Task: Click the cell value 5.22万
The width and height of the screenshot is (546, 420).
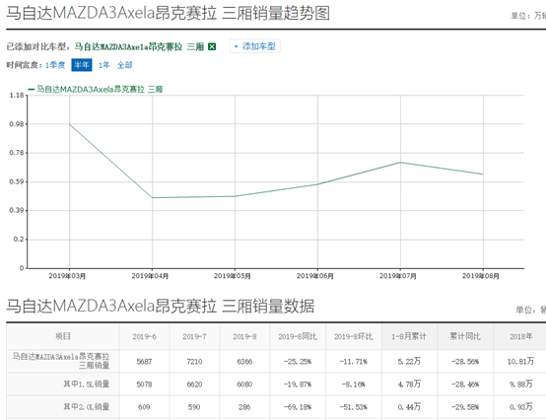Action: click(x=409, y=362)
